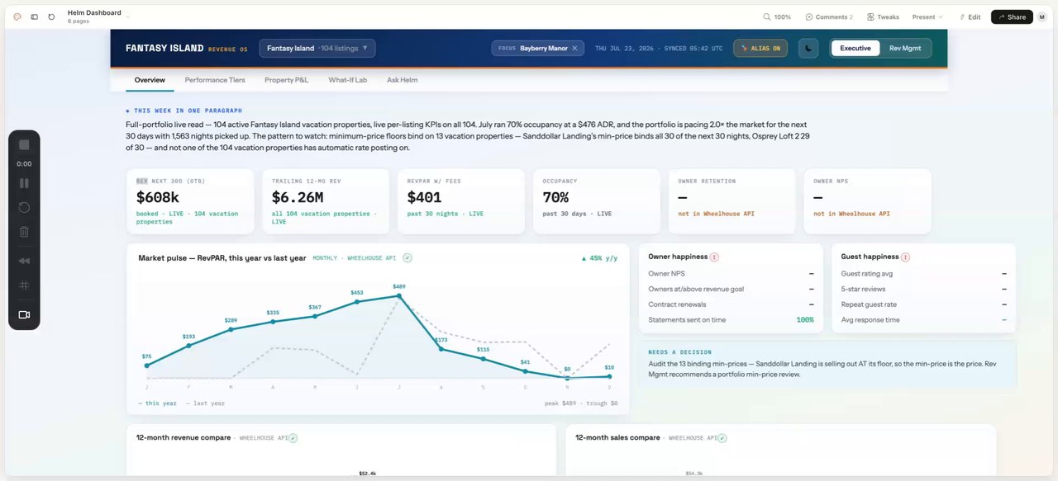
Task: Toggle the dark mode moon icon
Action: point(808,48)
